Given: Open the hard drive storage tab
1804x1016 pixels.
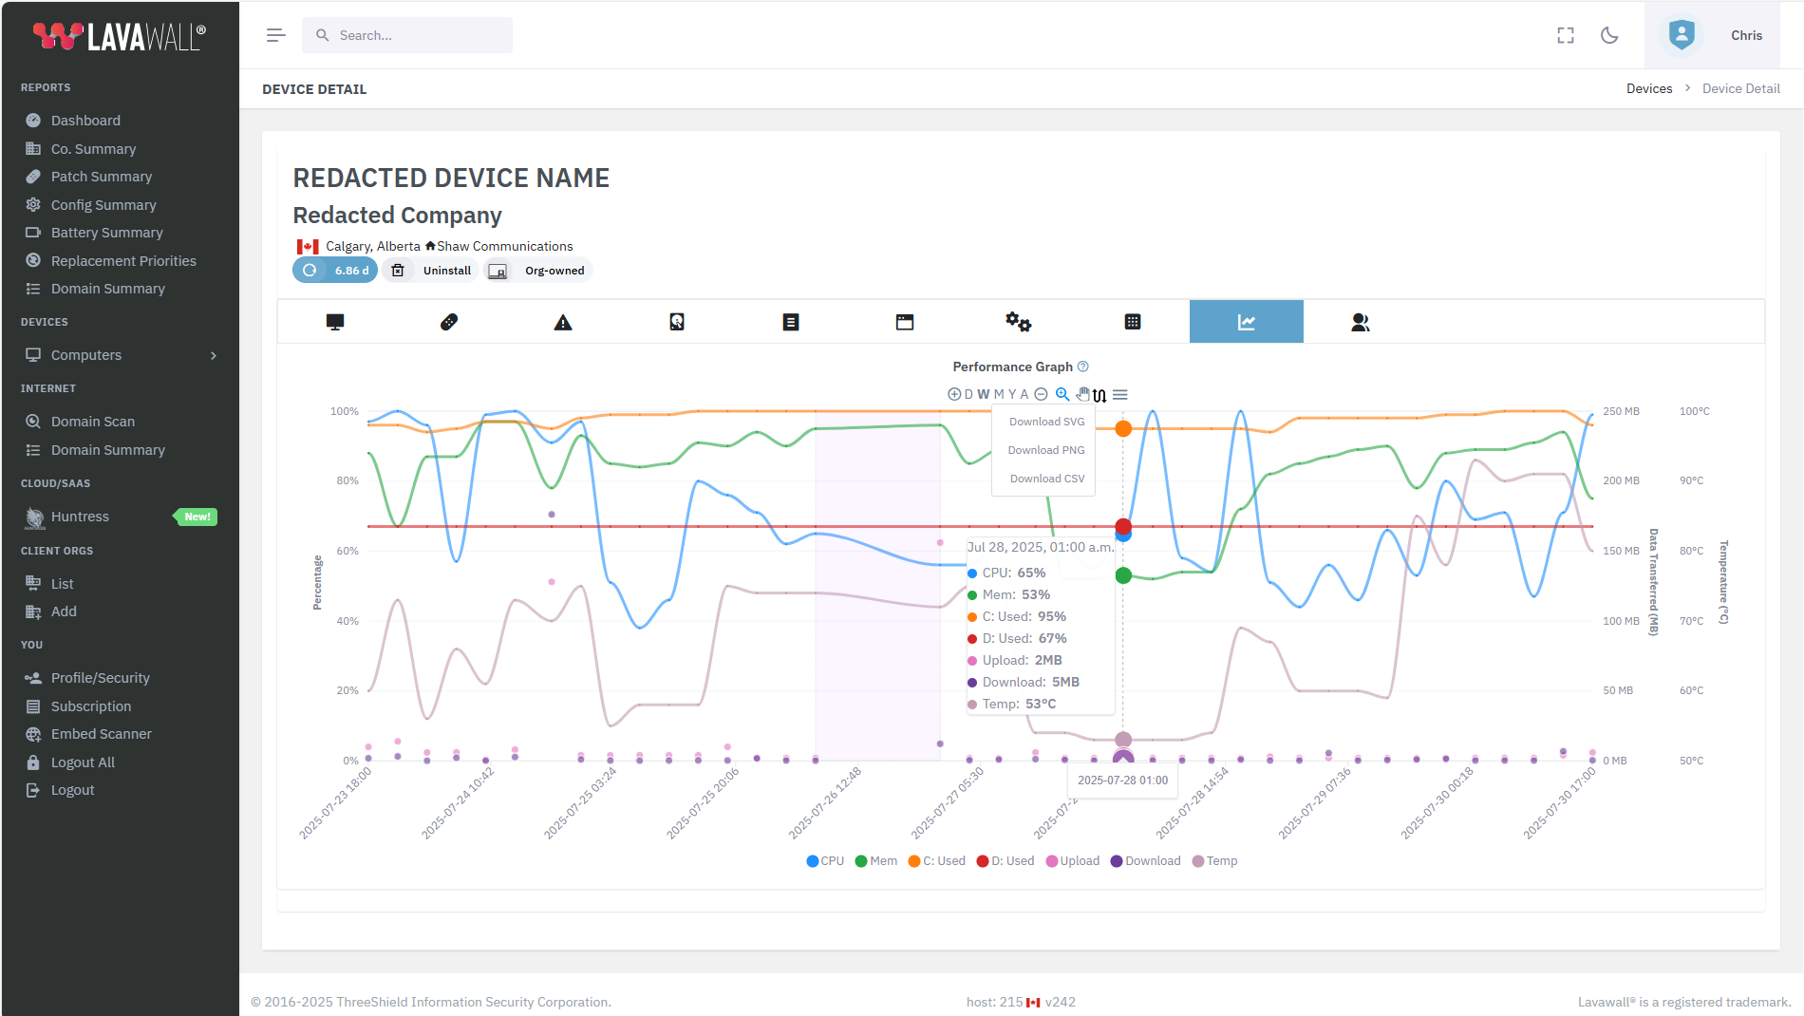Looking at the screenshot, I should coord(677,321).
